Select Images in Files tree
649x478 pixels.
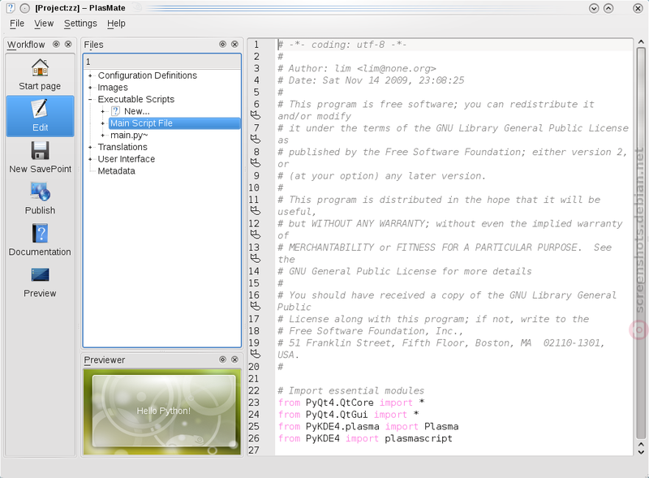(x=113, y=88)
